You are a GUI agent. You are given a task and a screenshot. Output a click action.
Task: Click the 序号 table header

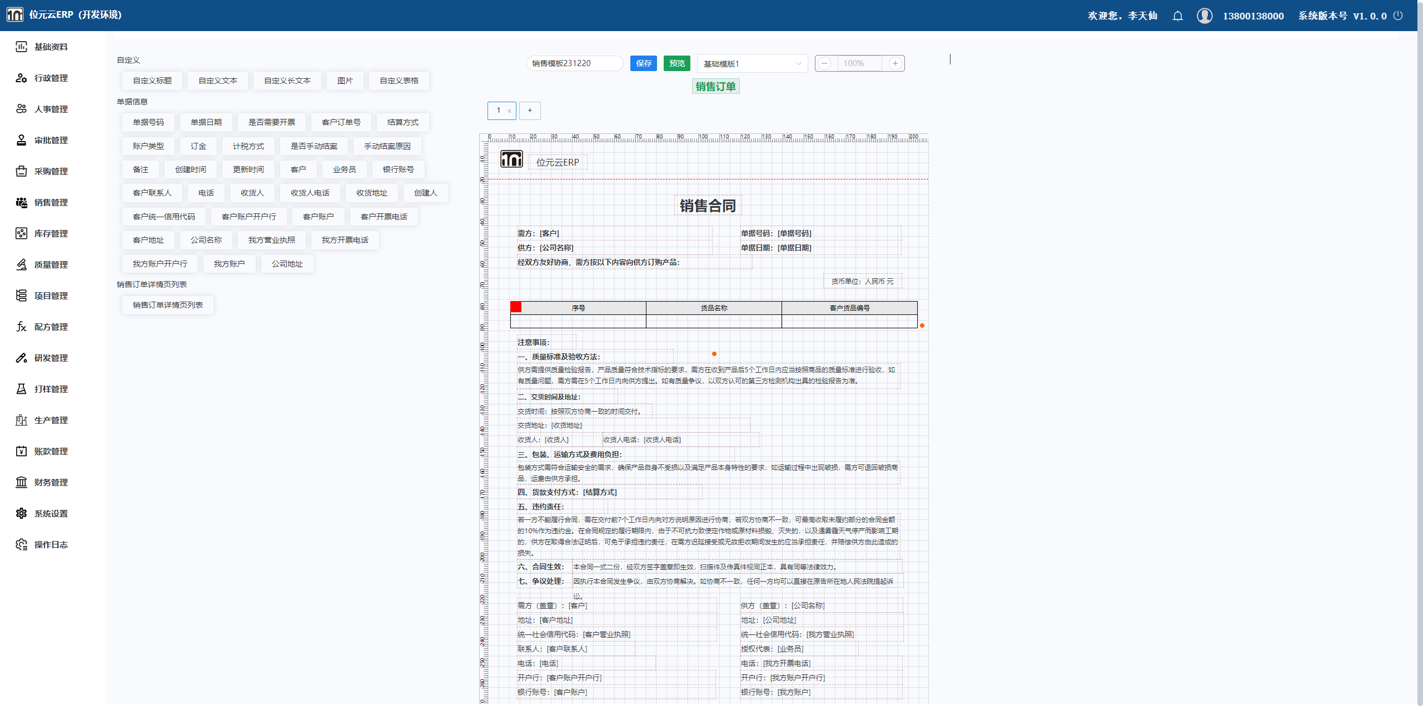click(578, 308)
